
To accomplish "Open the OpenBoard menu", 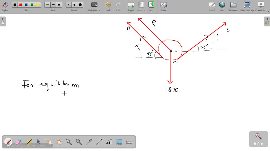I will [261, 6].
